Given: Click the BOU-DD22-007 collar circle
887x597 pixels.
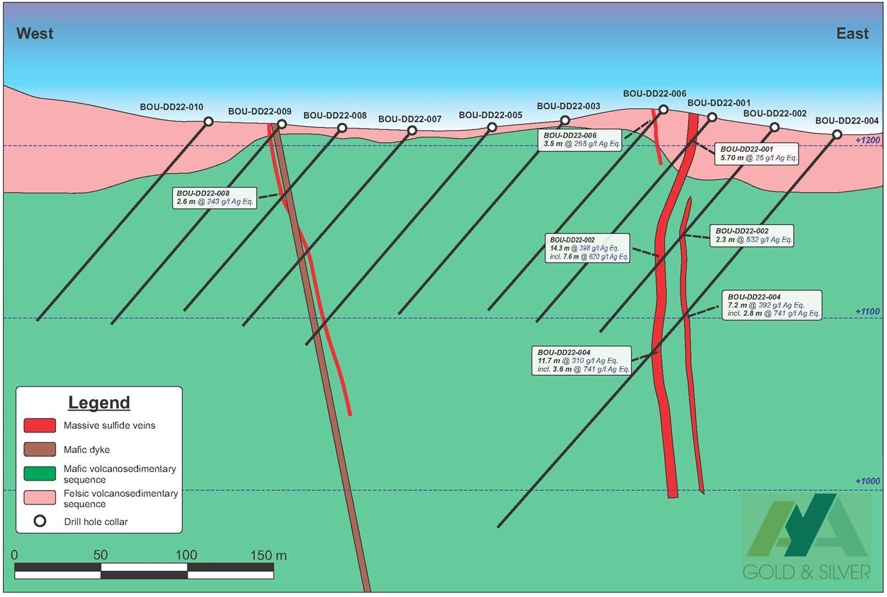Looking at the screenshot, I should (x=412, y=130).
